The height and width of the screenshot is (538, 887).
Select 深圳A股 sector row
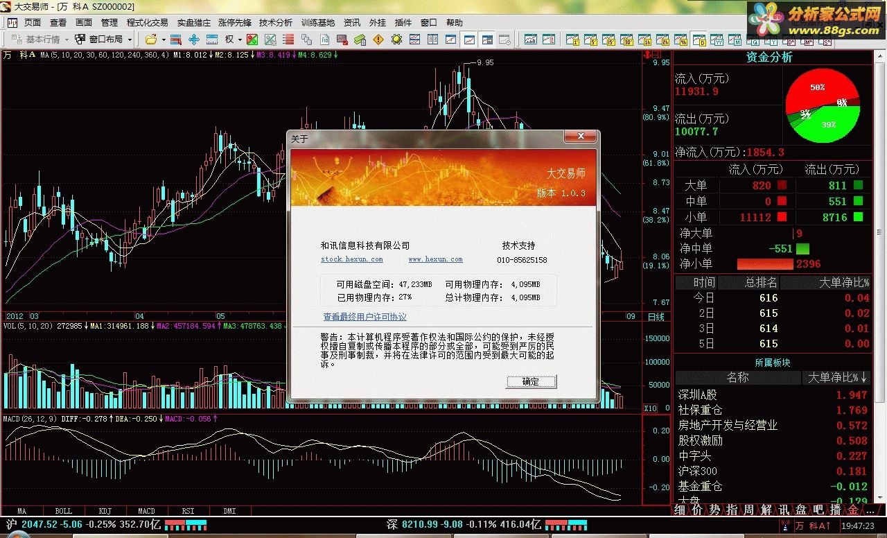coord(773,394)
